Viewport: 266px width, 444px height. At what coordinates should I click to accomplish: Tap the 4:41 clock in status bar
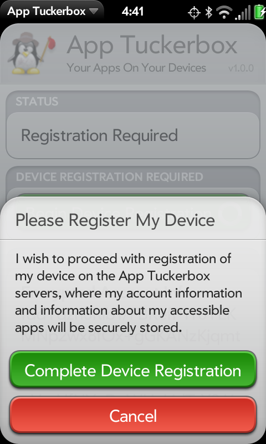(x=132, y=11)
